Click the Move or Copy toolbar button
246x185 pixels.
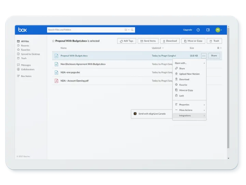click(193, 41)
